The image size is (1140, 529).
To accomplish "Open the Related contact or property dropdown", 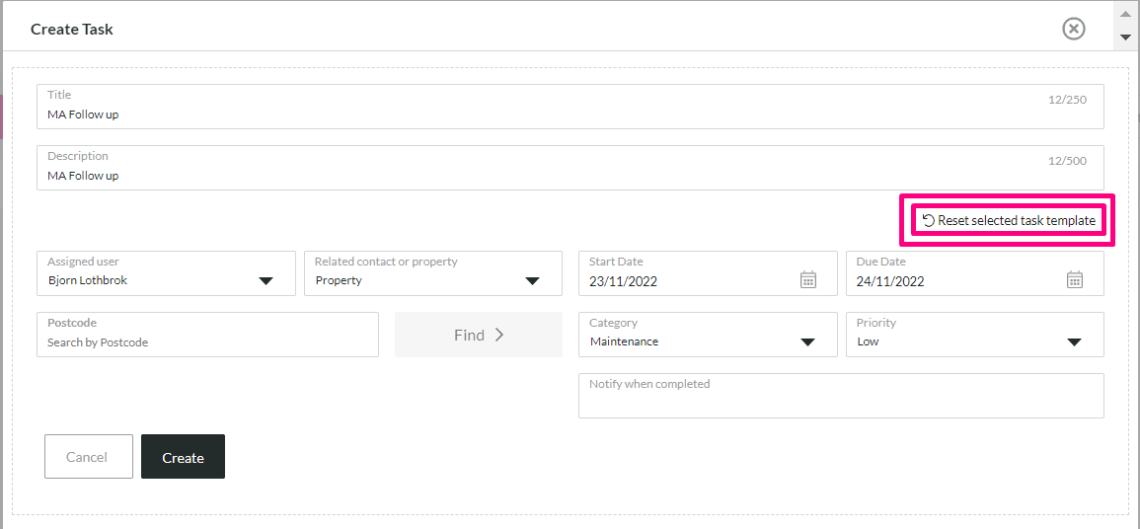I will pyautogui.click(x=433, y=273).
